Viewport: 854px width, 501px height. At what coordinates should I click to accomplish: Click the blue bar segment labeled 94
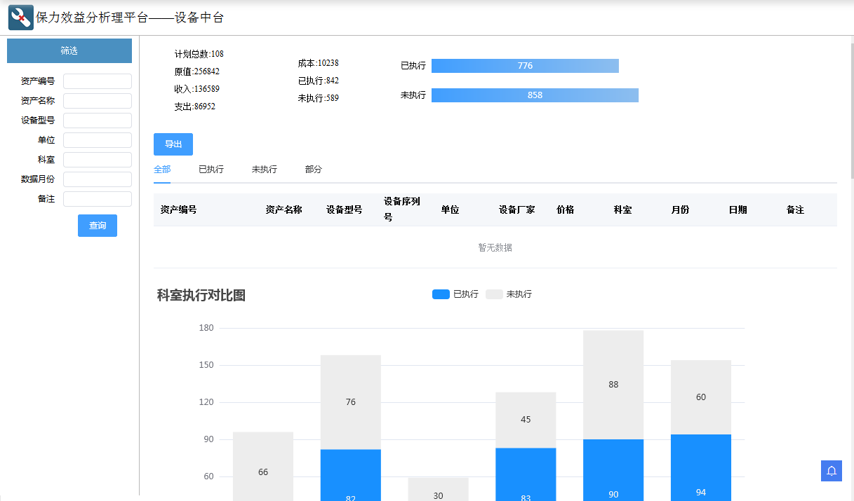[x=701, y=467]
